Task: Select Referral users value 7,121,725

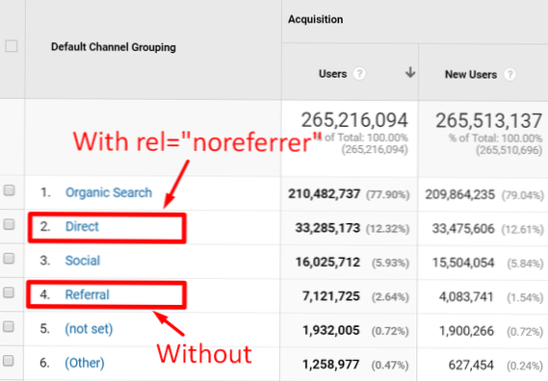Action: pos(331,296)
